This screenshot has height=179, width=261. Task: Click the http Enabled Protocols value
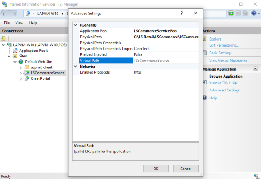tap(166, 72)
